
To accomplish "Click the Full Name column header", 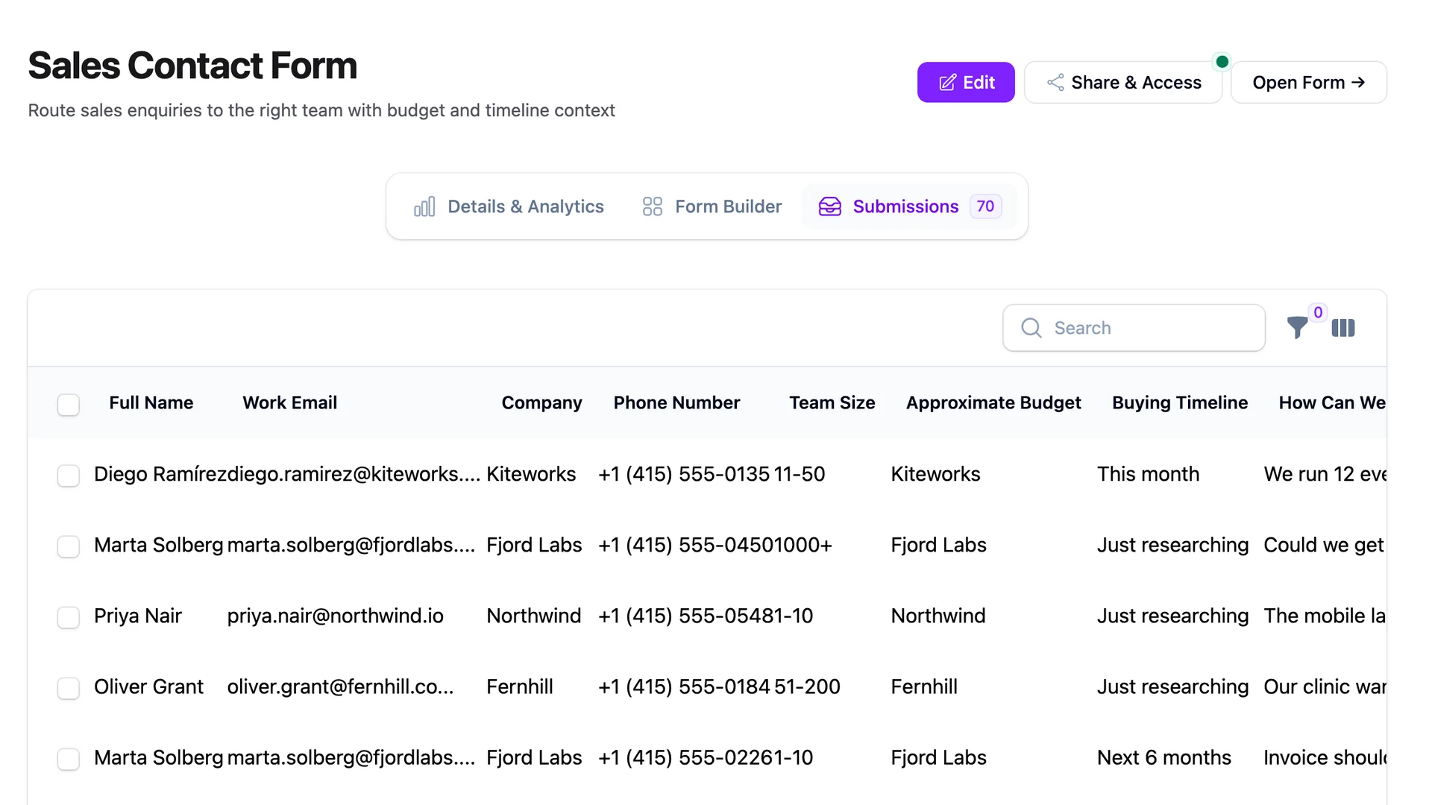I will (151, 402).
